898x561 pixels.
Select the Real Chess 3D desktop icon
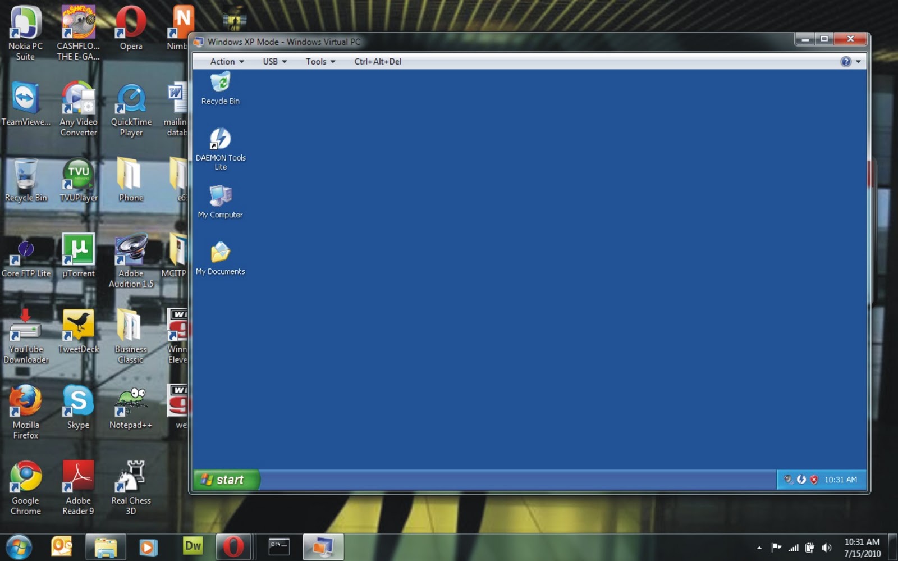pyautogui.click(x=131, y=488)
